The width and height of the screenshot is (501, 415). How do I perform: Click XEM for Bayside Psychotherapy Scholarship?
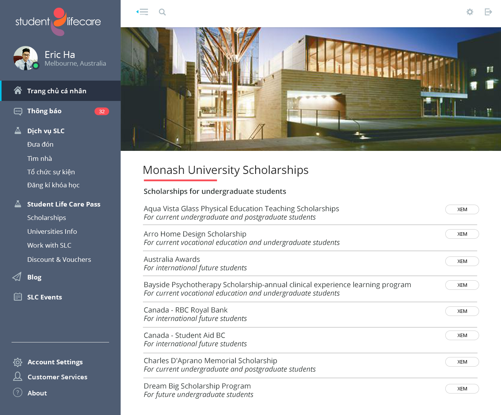pyautogui.click(x=462, y=285)
